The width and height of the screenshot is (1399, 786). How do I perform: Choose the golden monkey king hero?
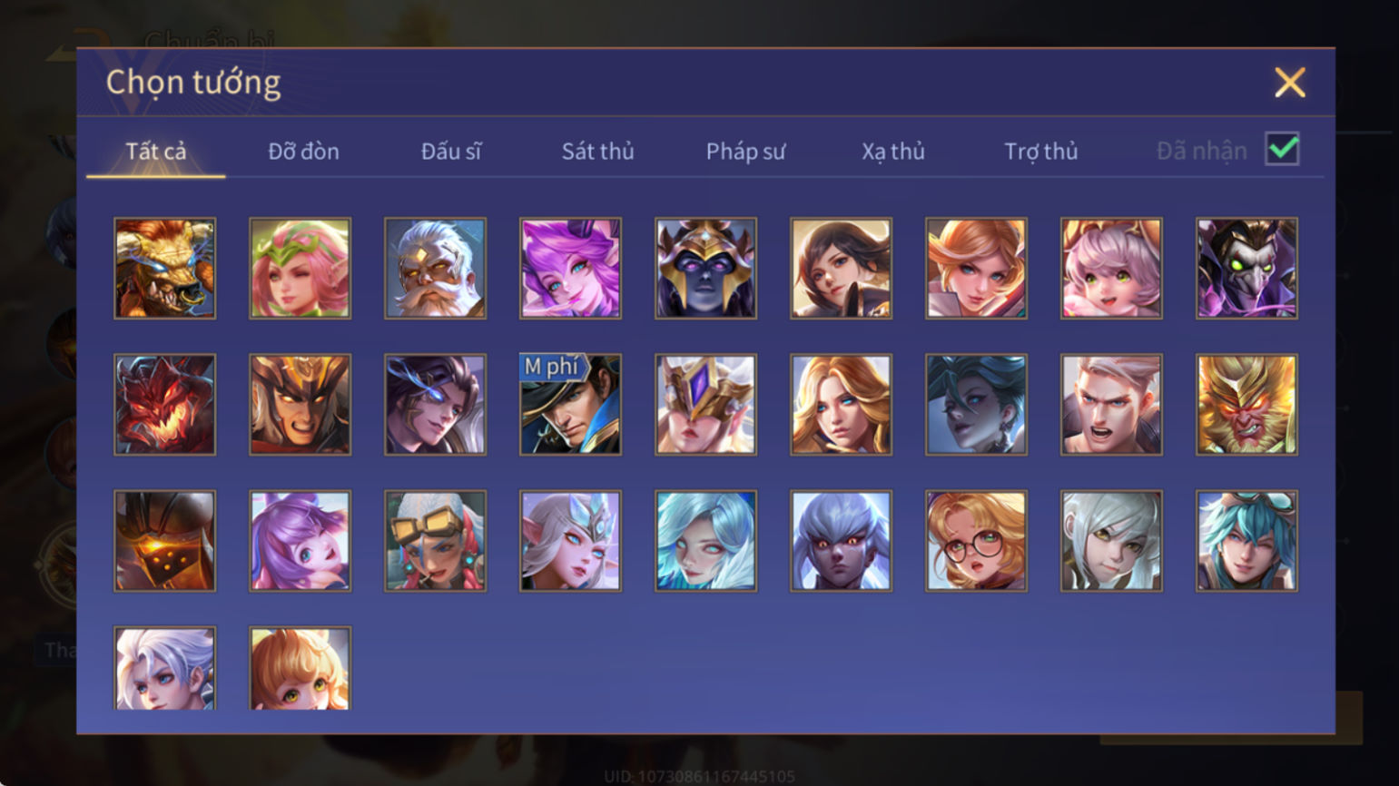(1246, 405)
